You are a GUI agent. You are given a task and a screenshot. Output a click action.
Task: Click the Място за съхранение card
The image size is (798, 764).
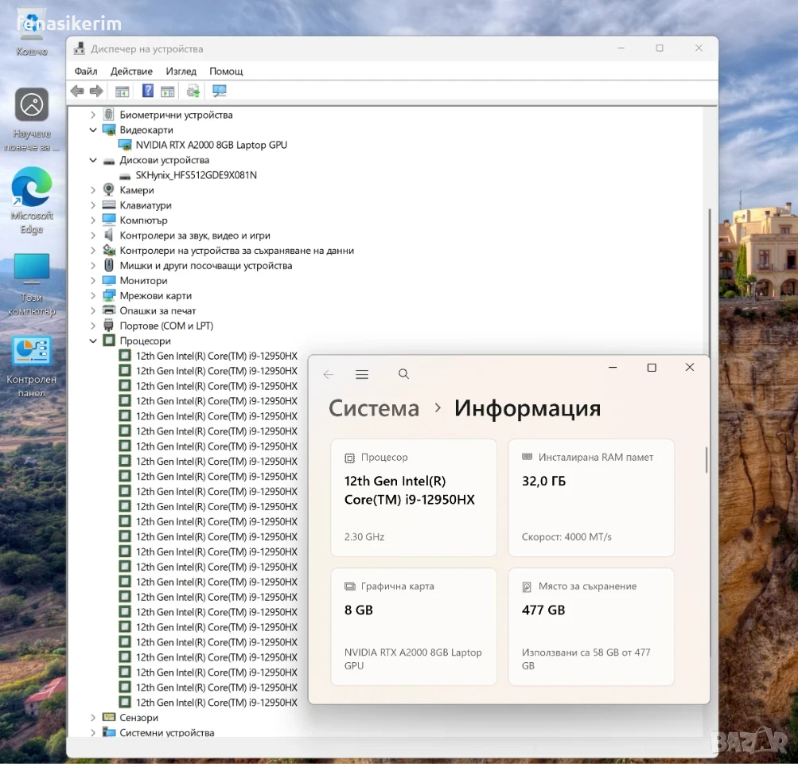coord(591,626)
